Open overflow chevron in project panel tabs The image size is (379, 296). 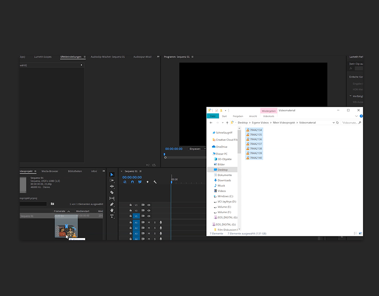(x=104, y=171)
